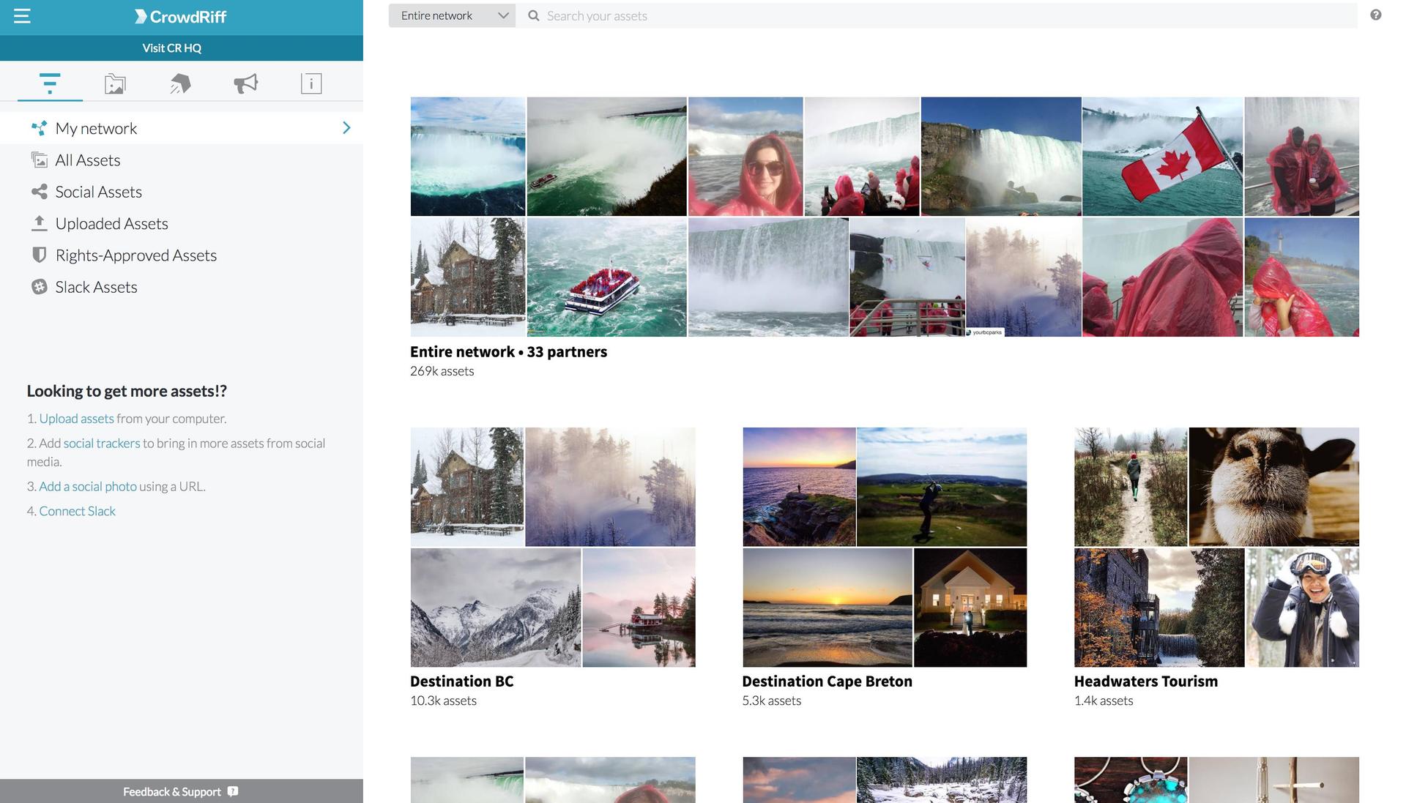Click the 1.4k assets count
Image resolution: width=1406 pixels, height=803 pixels.
(x=1103, y=701)
